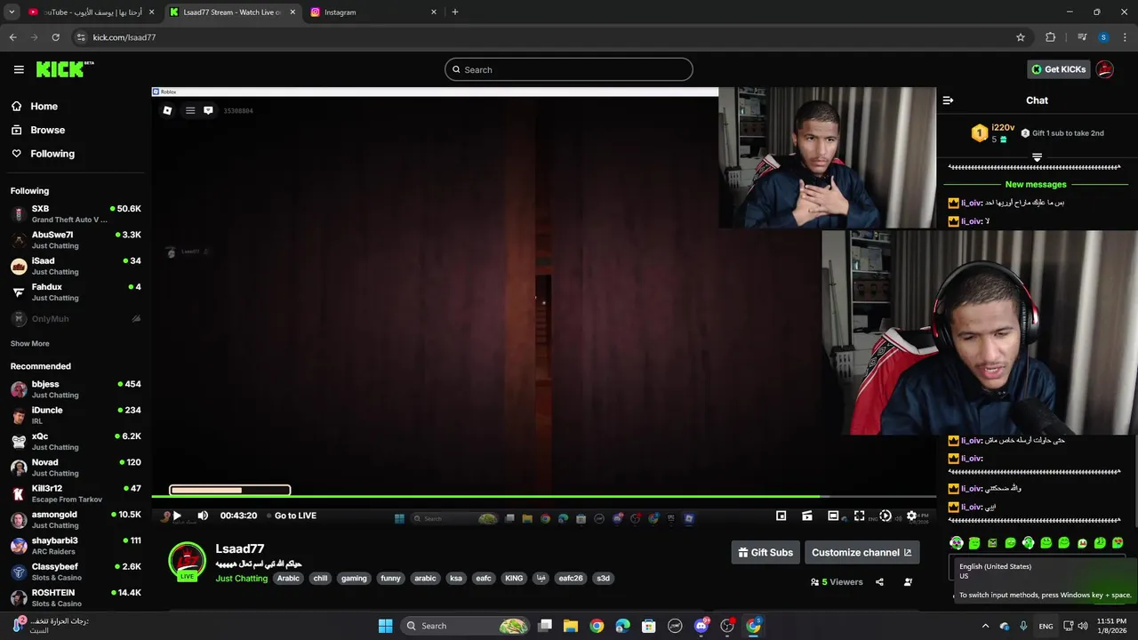Image resolution: width=1138 pixels, height=640 pixels.
Task: Click the user icon beside share
Action: pyautogui.click(x=908, y=582)
